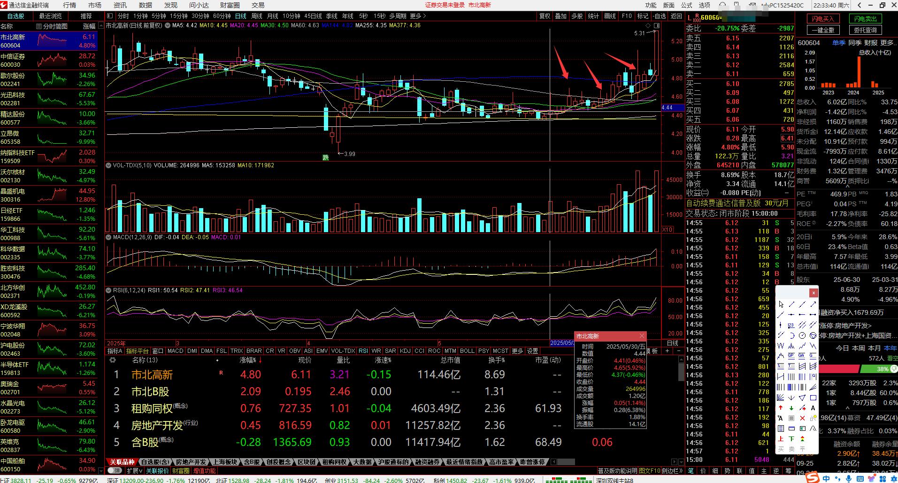Toggle the 叠加 overlay chart option
Viewport: 898px width, 483px height.
point(560,16)
